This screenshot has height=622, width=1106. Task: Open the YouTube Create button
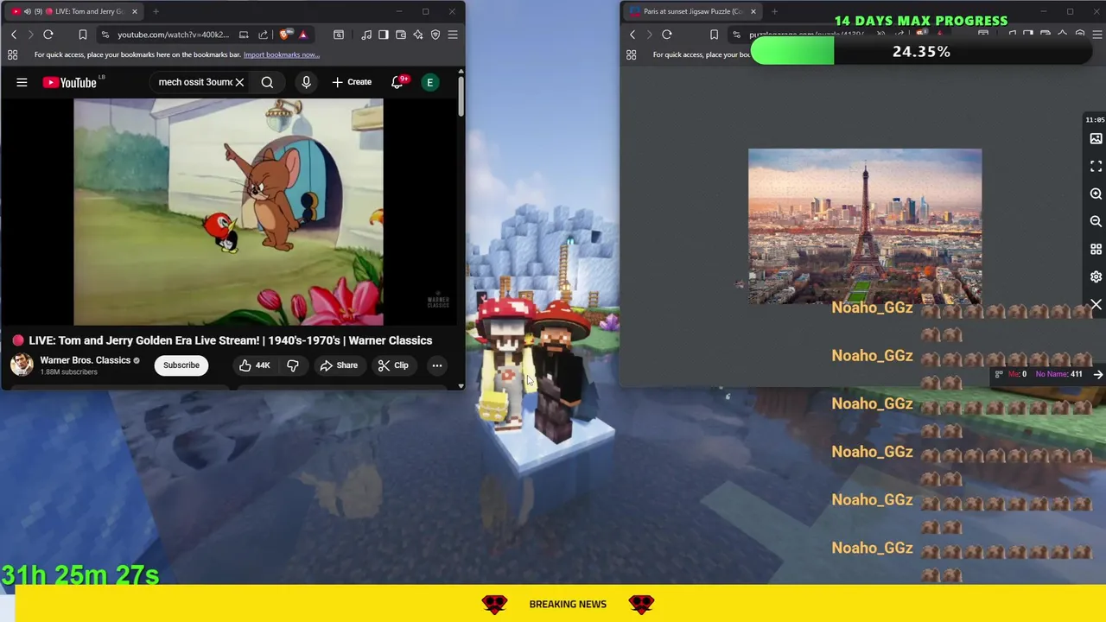click(x=352, y=82)
